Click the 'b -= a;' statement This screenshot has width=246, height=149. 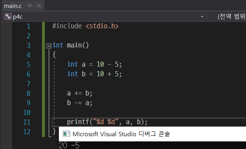tap(80, 103)
